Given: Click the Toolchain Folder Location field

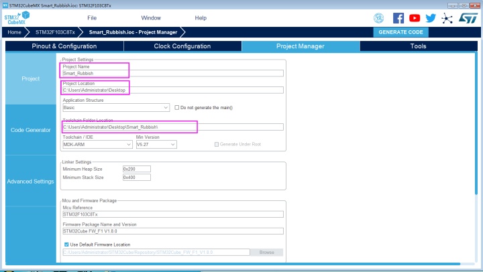Looking at the screenshot, I should [173, 127].
